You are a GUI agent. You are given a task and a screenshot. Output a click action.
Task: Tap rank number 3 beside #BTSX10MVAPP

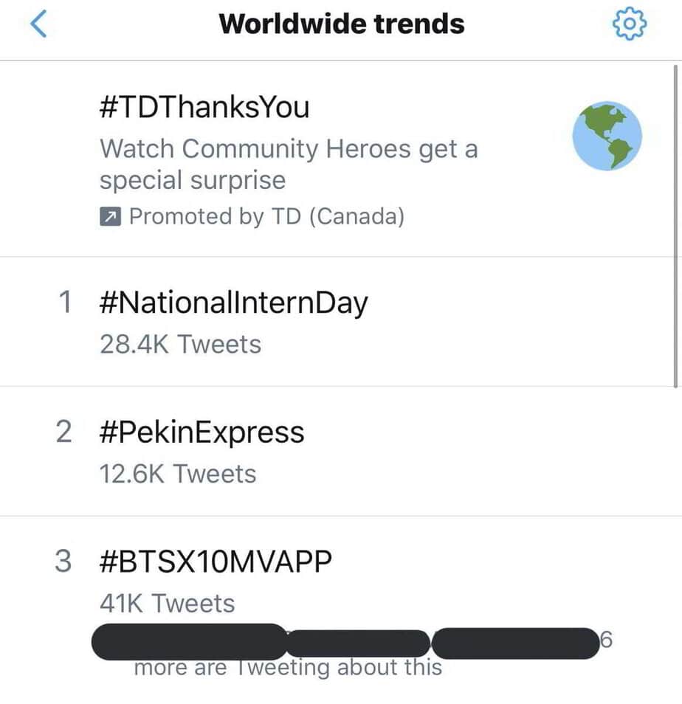pos(64,562)
